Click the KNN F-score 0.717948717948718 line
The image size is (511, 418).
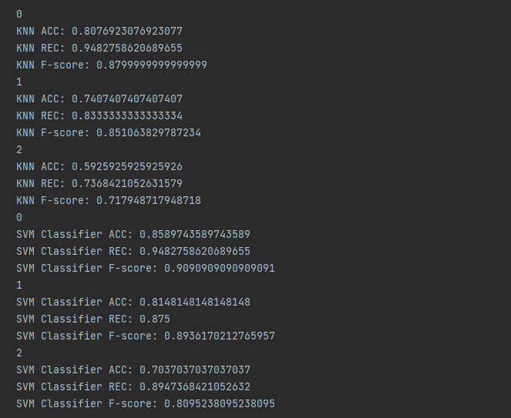point(109,201)
